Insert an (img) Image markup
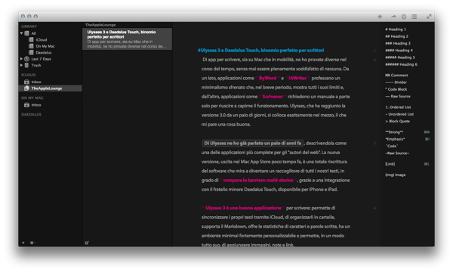The width and height of the screenshot is (453, 272). point(395,175)
